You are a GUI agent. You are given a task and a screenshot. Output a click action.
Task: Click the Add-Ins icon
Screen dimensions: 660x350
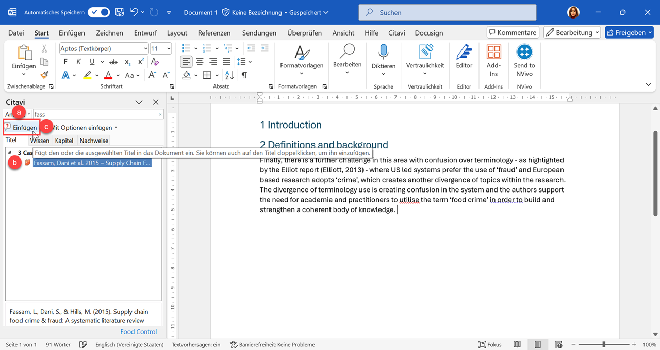pos(493,52)
